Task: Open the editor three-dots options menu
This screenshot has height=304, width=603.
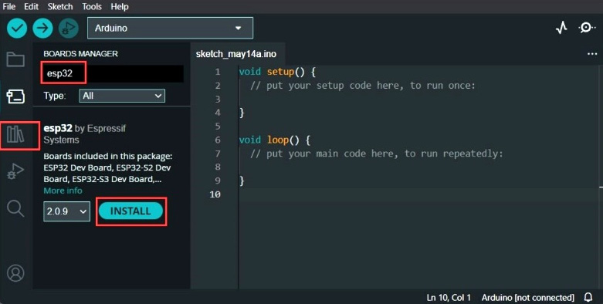Action: coord(592,54)
